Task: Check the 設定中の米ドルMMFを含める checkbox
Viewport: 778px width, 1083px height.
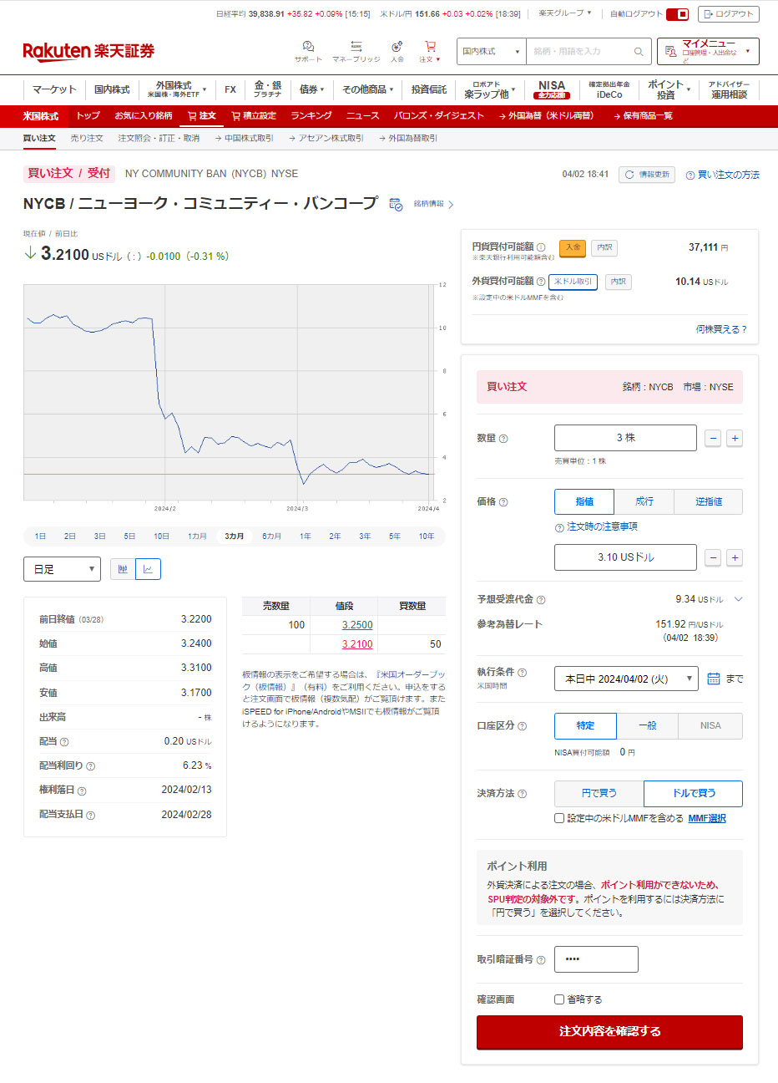Action: pyautogui.click(x=559, y=818)
